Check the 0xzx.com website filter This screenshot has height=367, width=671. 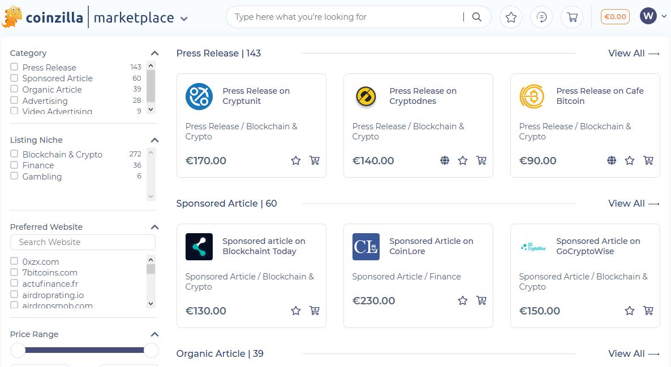[x=14, y=261]
